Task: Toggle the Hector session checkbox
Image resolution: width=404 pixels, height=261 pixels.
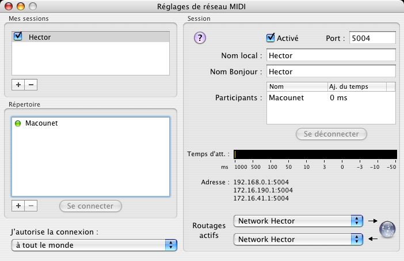Action: pyautogui.click(x=18, y=37)
